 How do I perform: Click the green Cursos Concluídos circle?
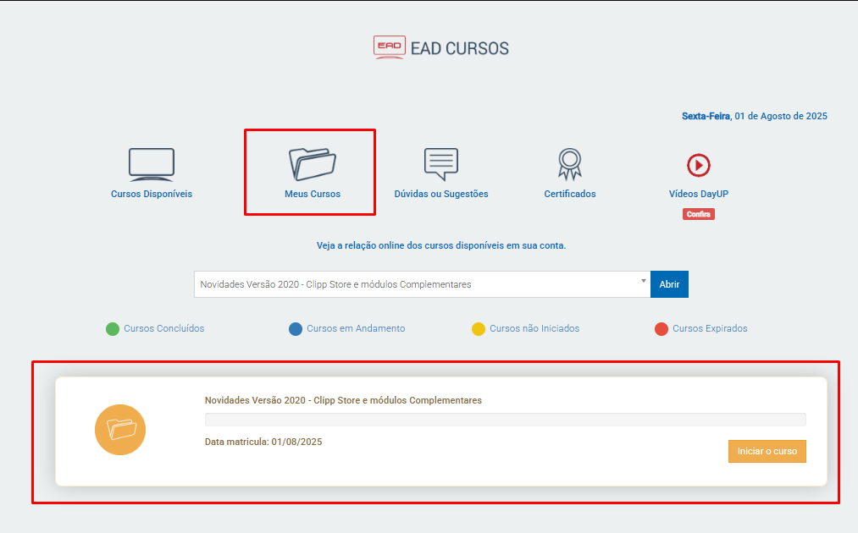pyautogui.click(x=113, y=329)
